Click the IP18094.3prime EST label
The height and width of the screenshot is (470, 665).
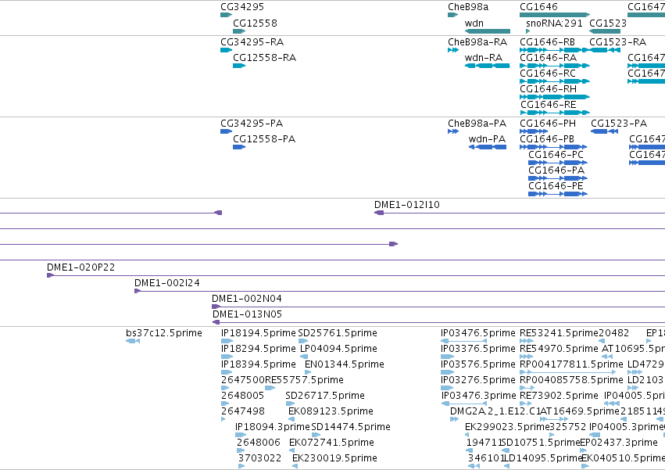[x=273, y=427]
